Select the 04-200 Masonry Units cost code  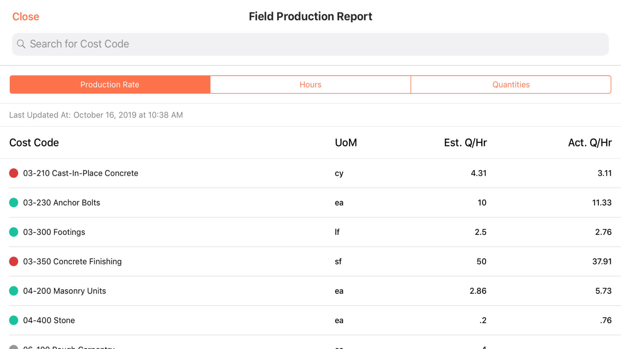[x=64, y=291]
